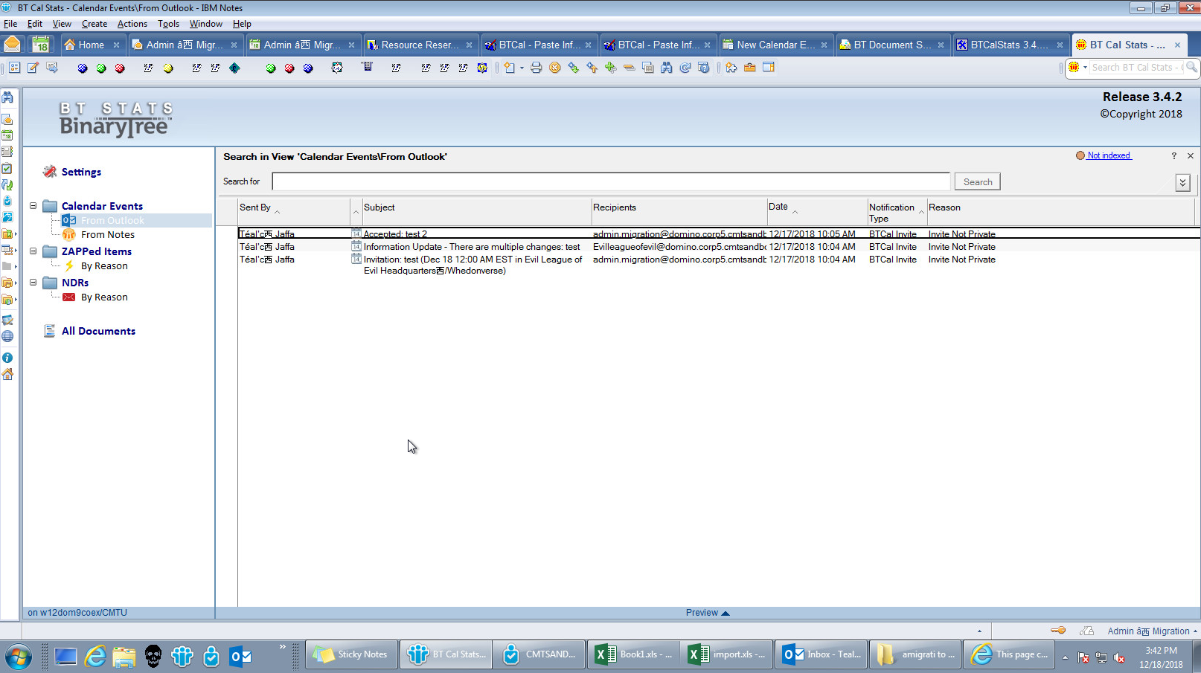Open the mail envelope bookmark icon
The height and width of the screenshot is (673, 1201).
click(x=12, y=45)
